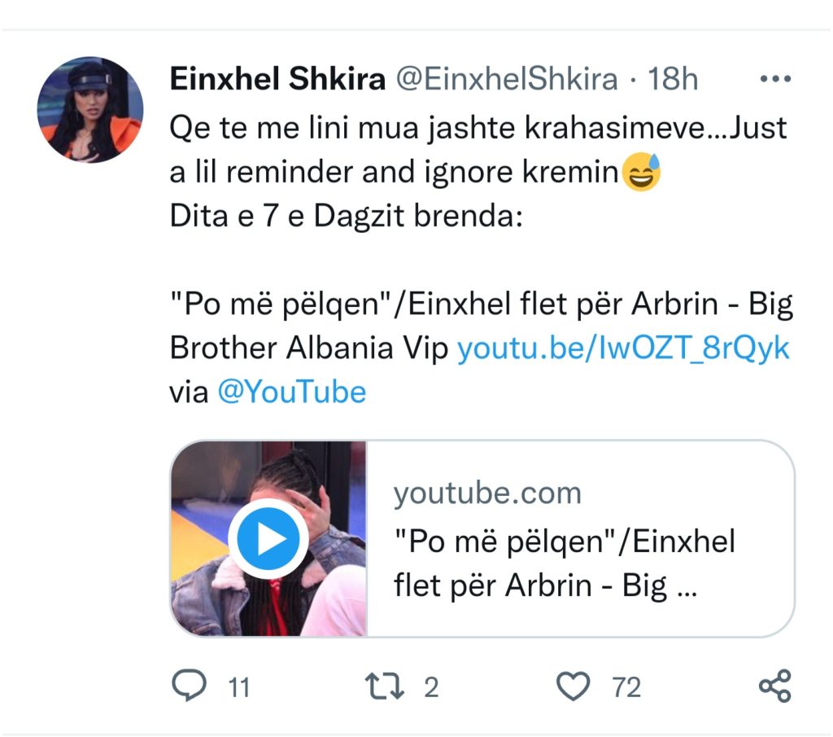Click the video thumbnail in the link card
This screenshot has height=737, width=833.
click(268, 538)
